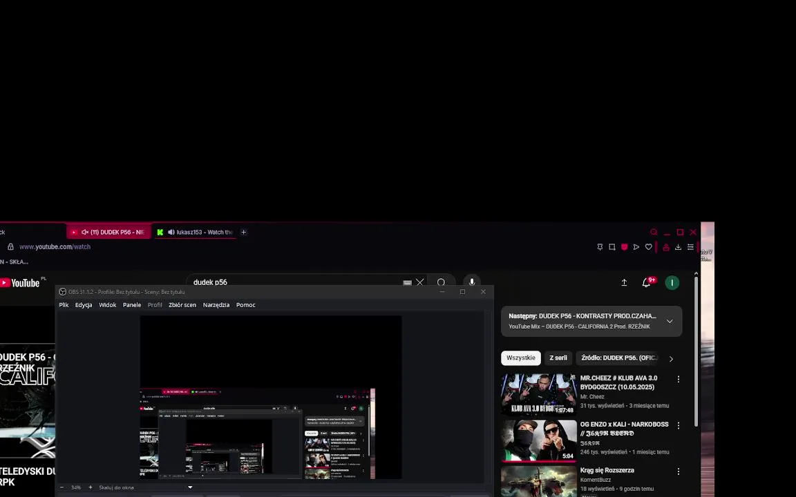Viewport: 796px width, 497px height.
Task: Open the YouTube home logo
Action: click(x=20, y=282)
